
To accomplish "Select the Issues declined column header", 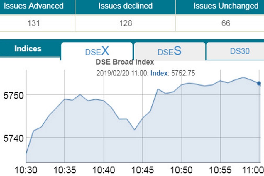I will pos(126,6).
